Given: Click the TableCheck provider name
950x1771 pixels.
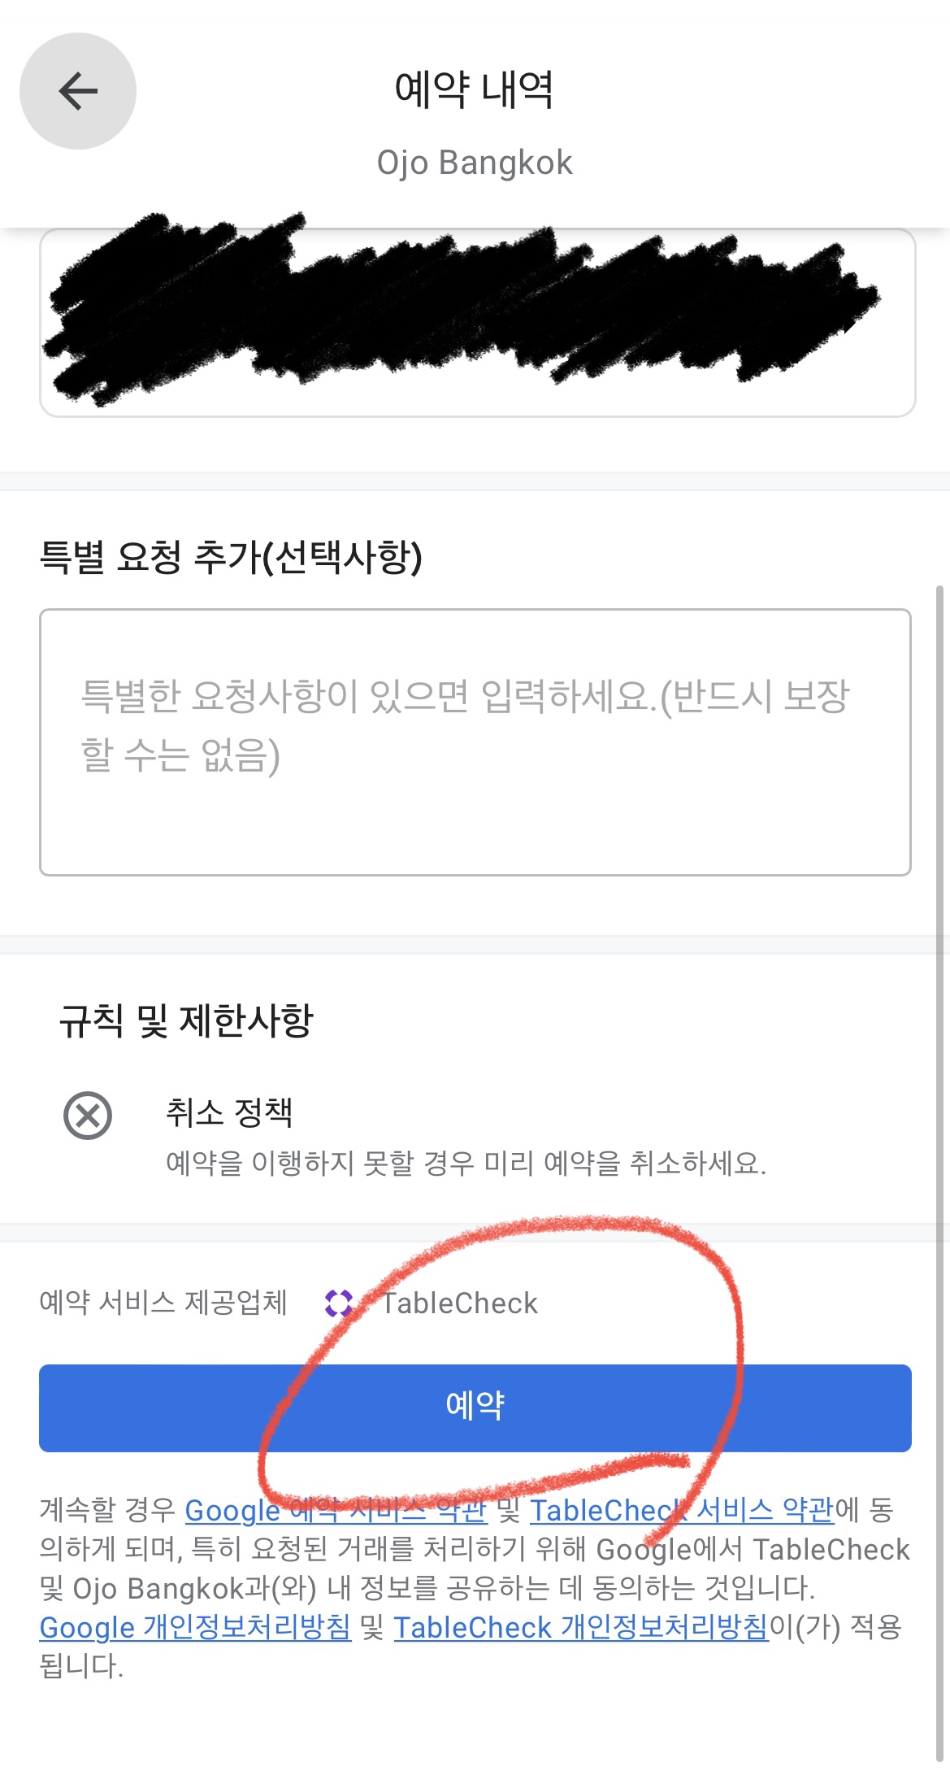Looking at the screenshot, I should [460, 1303].
